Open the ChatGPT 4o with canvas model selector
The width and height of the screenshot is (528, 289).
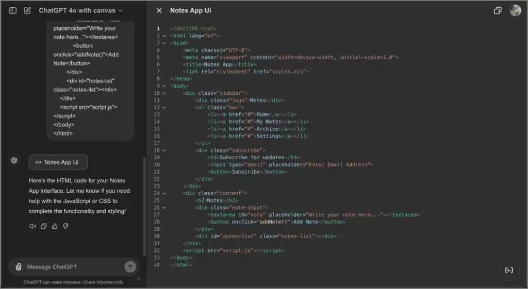coord(80,10)
